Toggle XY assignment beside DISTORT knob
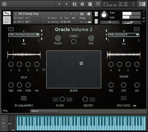The image size is (148, 132). pos(92,99)
